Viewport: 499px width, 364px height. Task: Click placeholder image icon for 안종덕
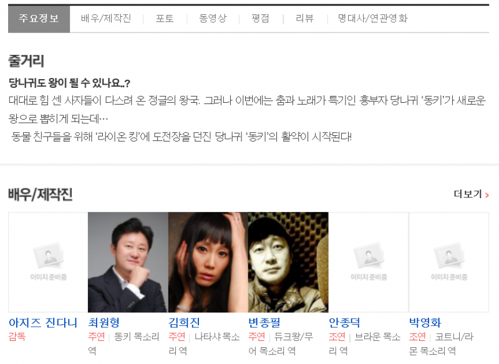pyautogui.click(x=369, y=262)
